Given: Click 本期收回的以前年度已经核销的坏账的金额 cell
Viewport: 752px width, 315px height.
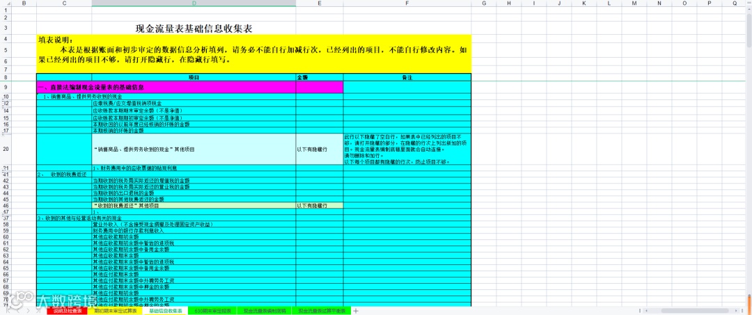Looking at the screenshot, I should point(194,124).
